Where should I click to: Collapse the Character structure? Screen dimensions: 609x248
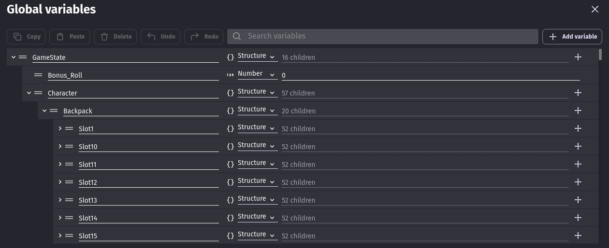29,93
